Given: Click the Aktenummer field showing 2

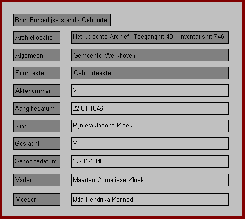Looking at the screenshot, I should [x=150, y=91].
